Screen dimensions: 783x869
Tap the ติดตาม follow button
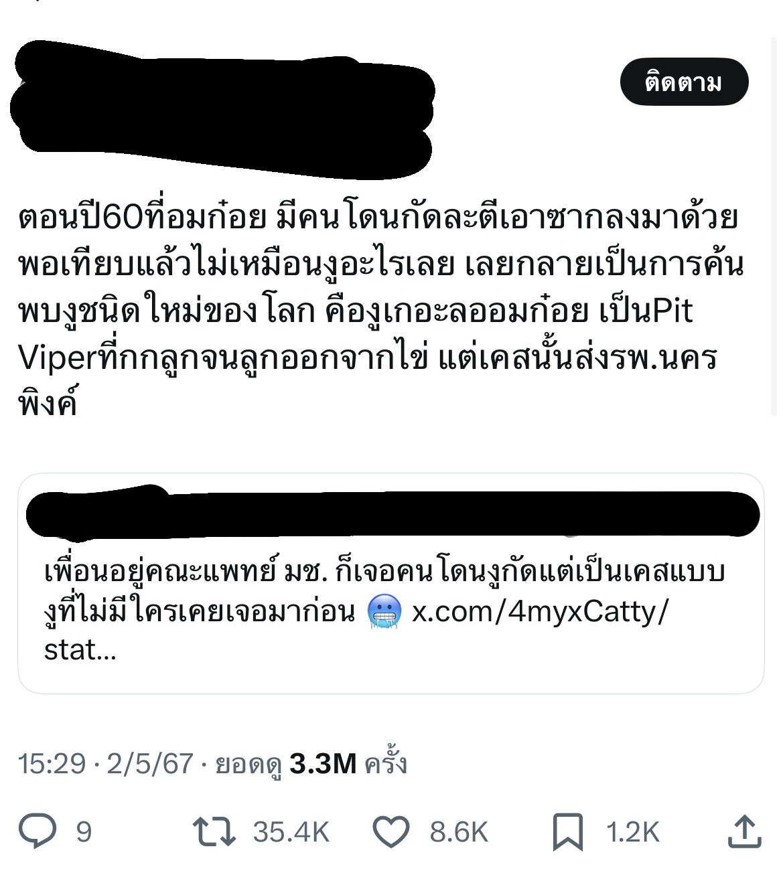[x=683, y=82]
